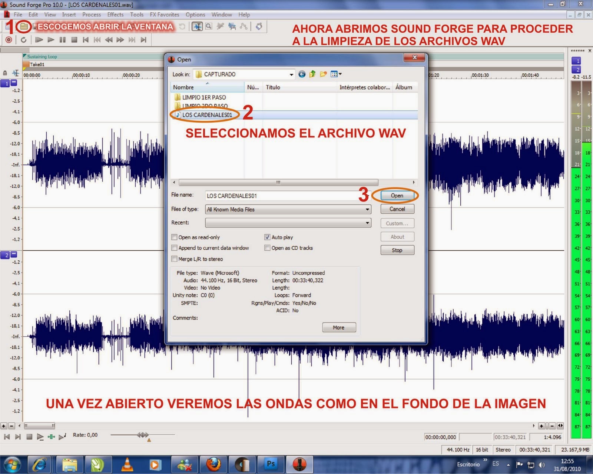This screenshot has width=593, height=474.
Task: Click Play in the main transport bar
Action: 51,40
